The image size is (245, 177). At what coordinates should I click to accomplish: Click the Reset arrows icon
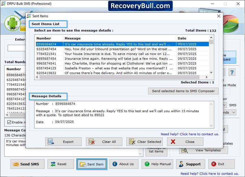(x=53, y=164)
